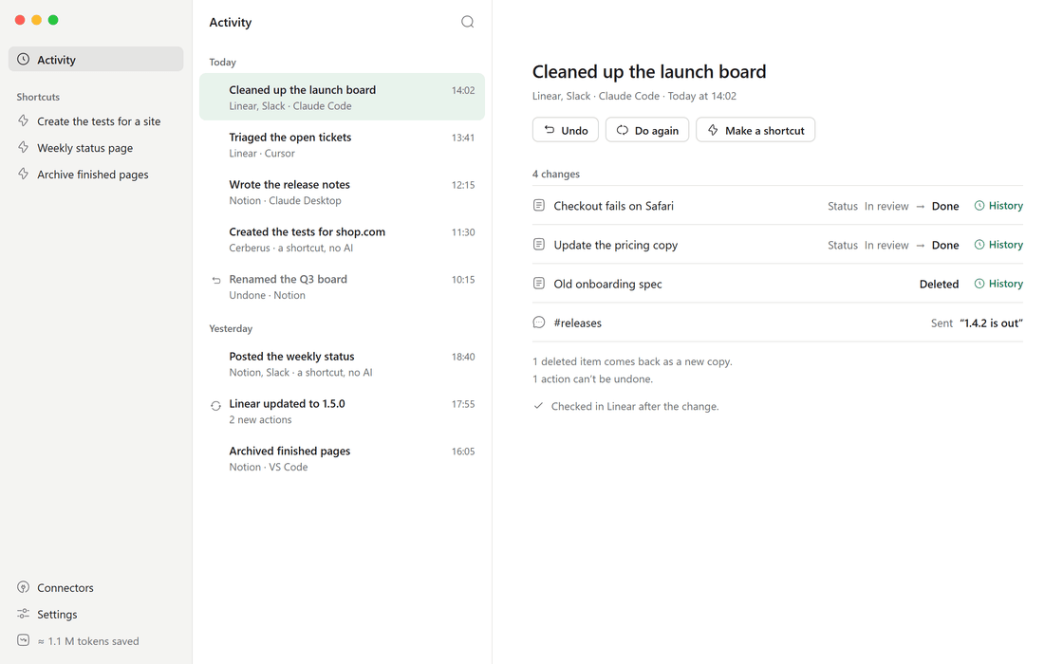Image resolution: width=1063 pixels, height=664 pixels.
Task: Open History for Old onboarding spec
Action: 998,284
